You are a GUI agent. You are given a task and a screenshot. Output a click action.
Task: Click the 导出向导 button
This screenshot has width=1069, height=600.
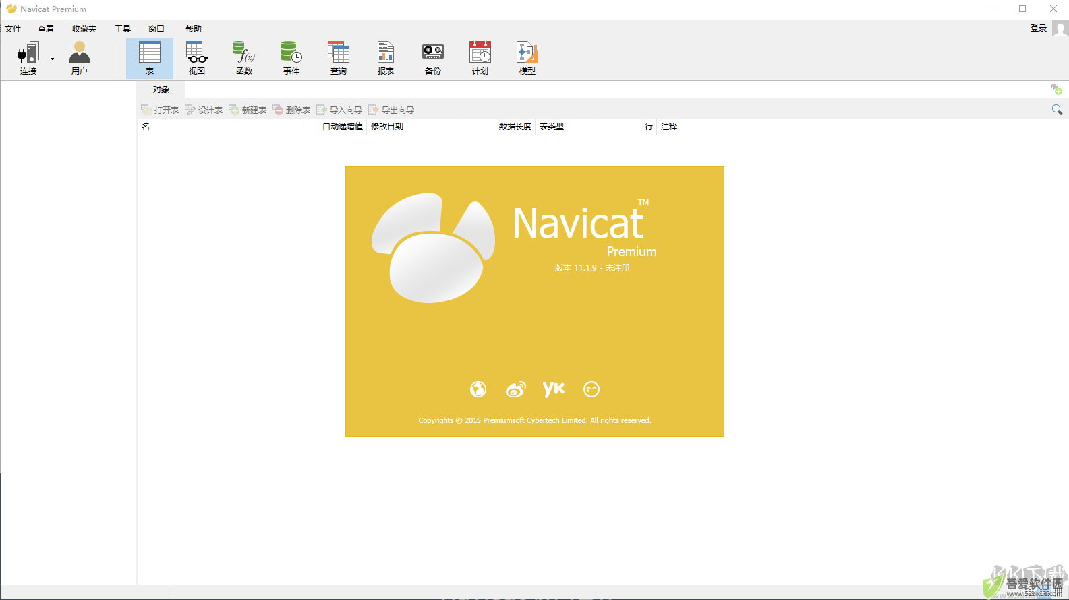pyautogui.click(x=391, y=110)
